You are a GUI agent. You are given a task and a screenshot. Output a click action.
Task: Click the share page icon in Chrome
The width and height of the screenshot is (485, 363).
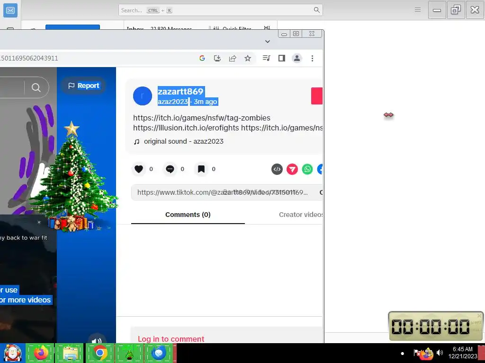pos(233,58)
